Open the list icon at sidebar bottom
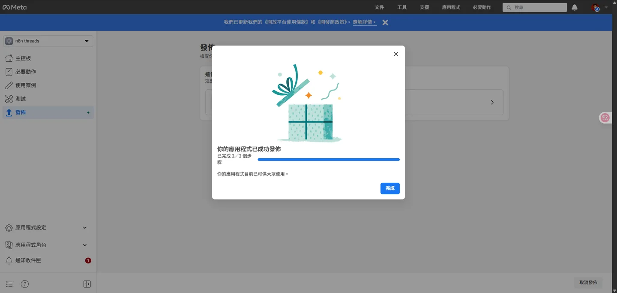Image resolution: width=617 pixels, height=293 pixels. click(9, 284)
